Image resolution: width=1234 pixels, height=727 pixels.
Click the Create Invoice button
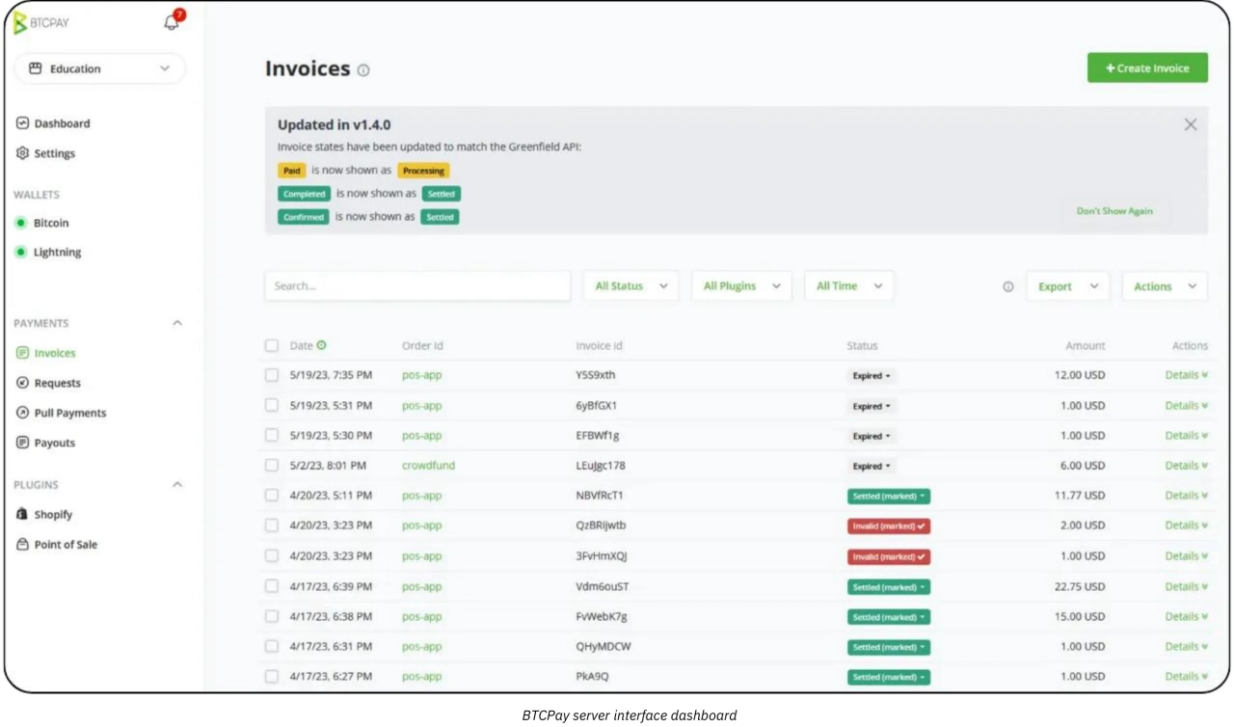(1147, 68)
